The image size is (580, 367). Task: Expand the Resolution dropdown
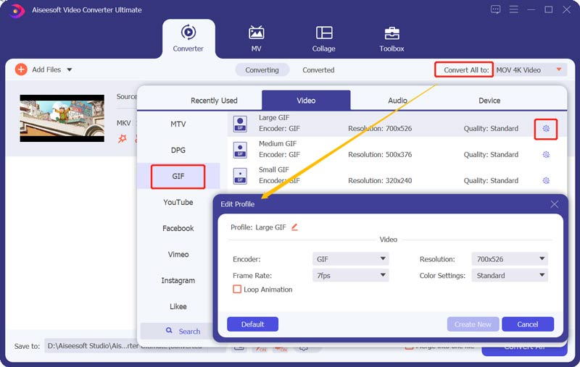[510, 259]
